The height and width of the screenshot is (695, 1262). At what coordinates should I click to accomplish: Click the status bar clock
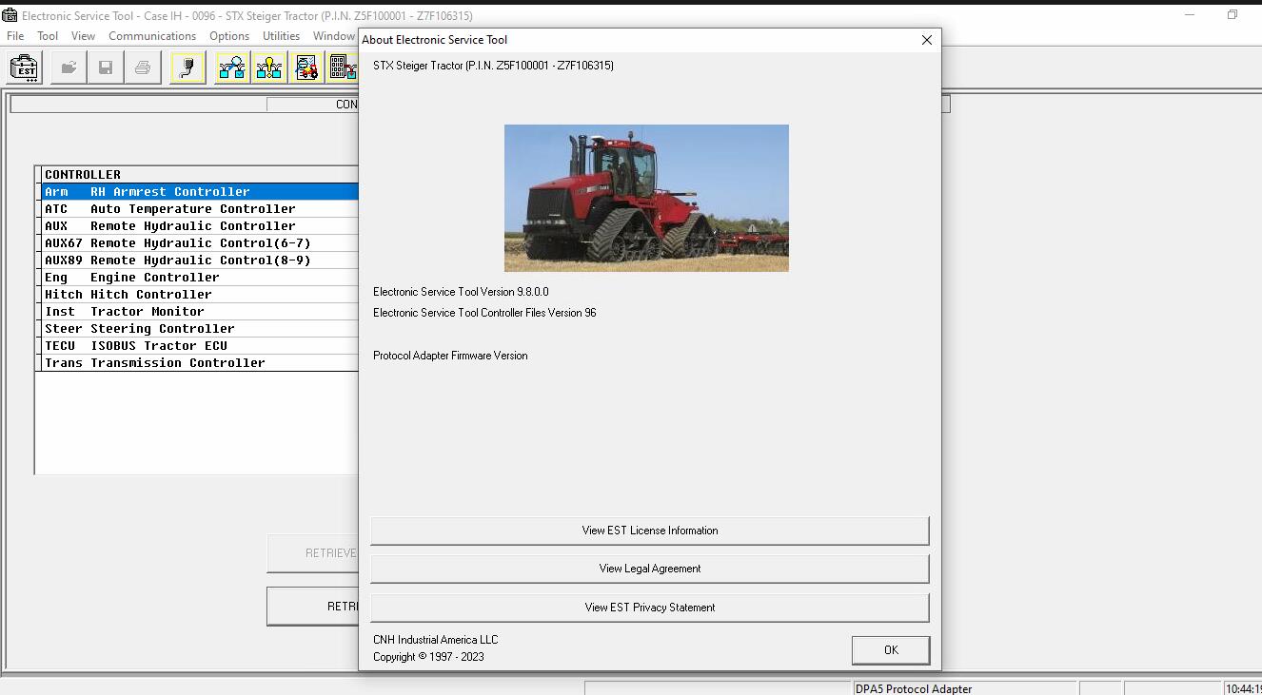coord(1242,688)
